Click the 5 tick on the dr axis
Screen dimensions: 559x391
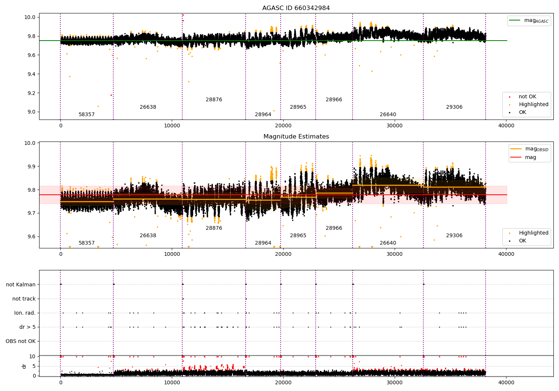coord(34,366)
